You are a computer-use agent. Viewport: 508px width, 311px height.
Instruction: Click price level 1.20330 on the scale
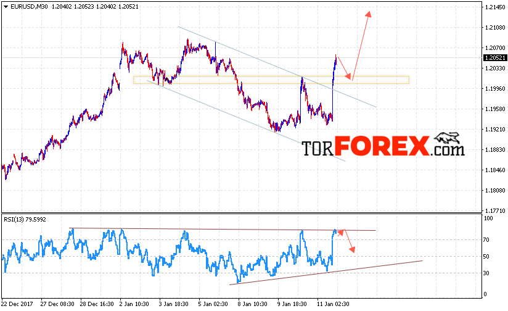click(496, 68)
